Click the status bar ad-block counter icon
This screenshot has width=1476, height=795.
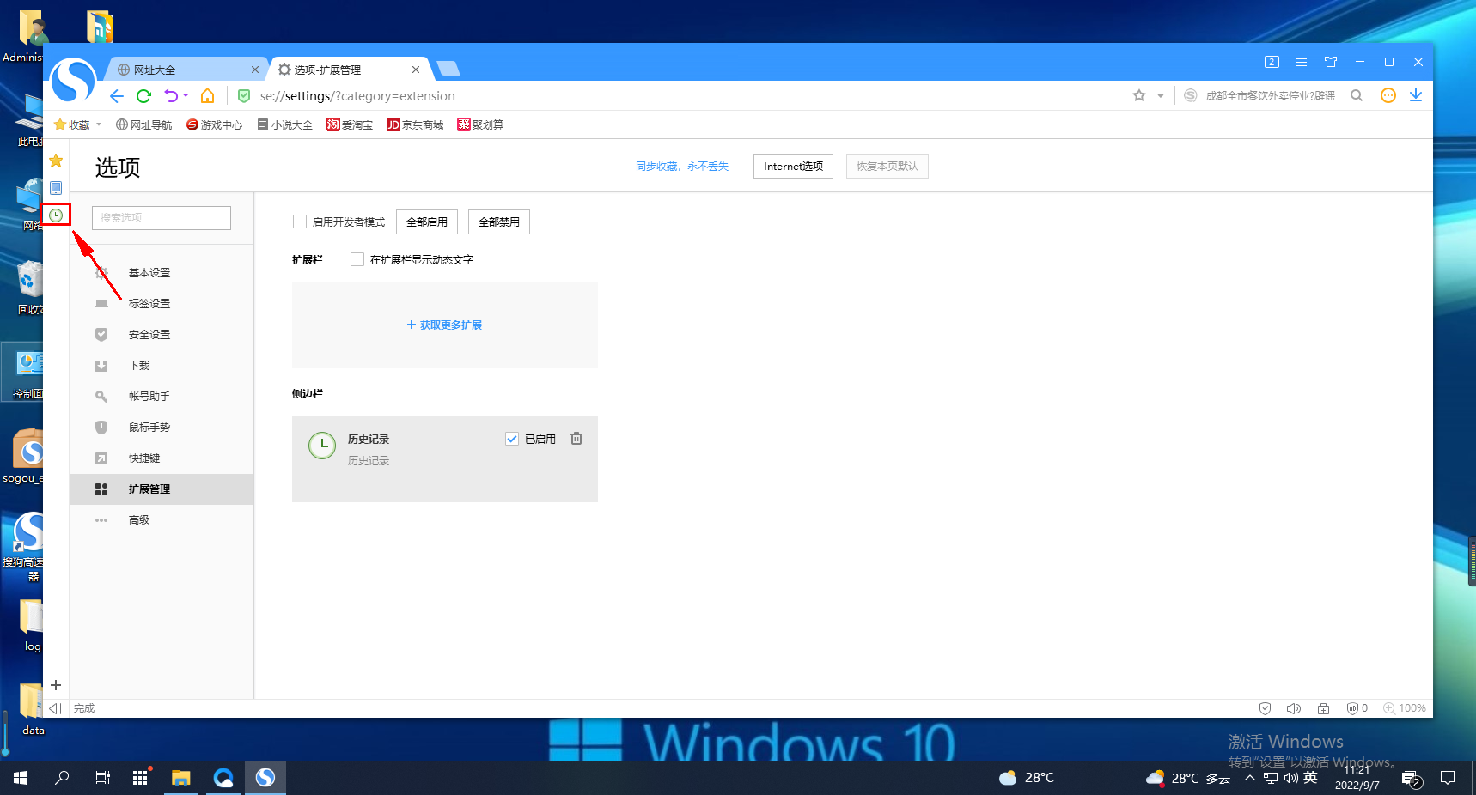tap(1357, 708)
